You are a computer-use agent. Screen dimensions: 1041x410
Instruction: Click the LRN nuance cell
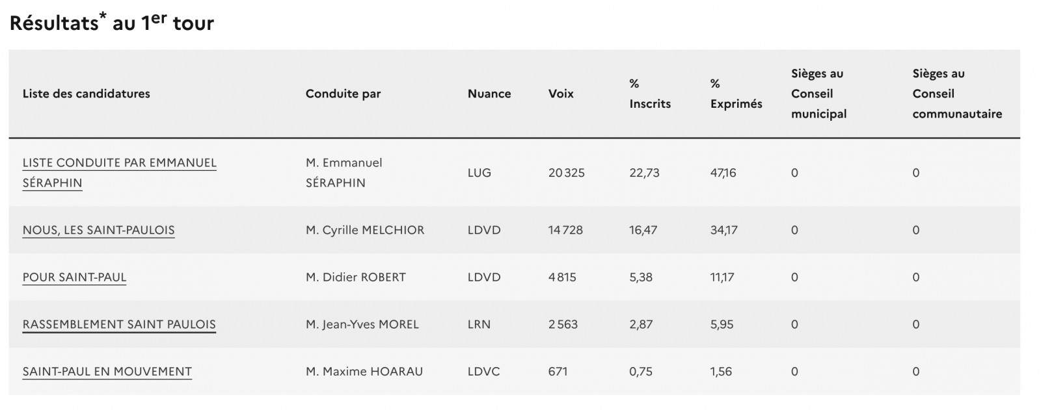[479, 324]
